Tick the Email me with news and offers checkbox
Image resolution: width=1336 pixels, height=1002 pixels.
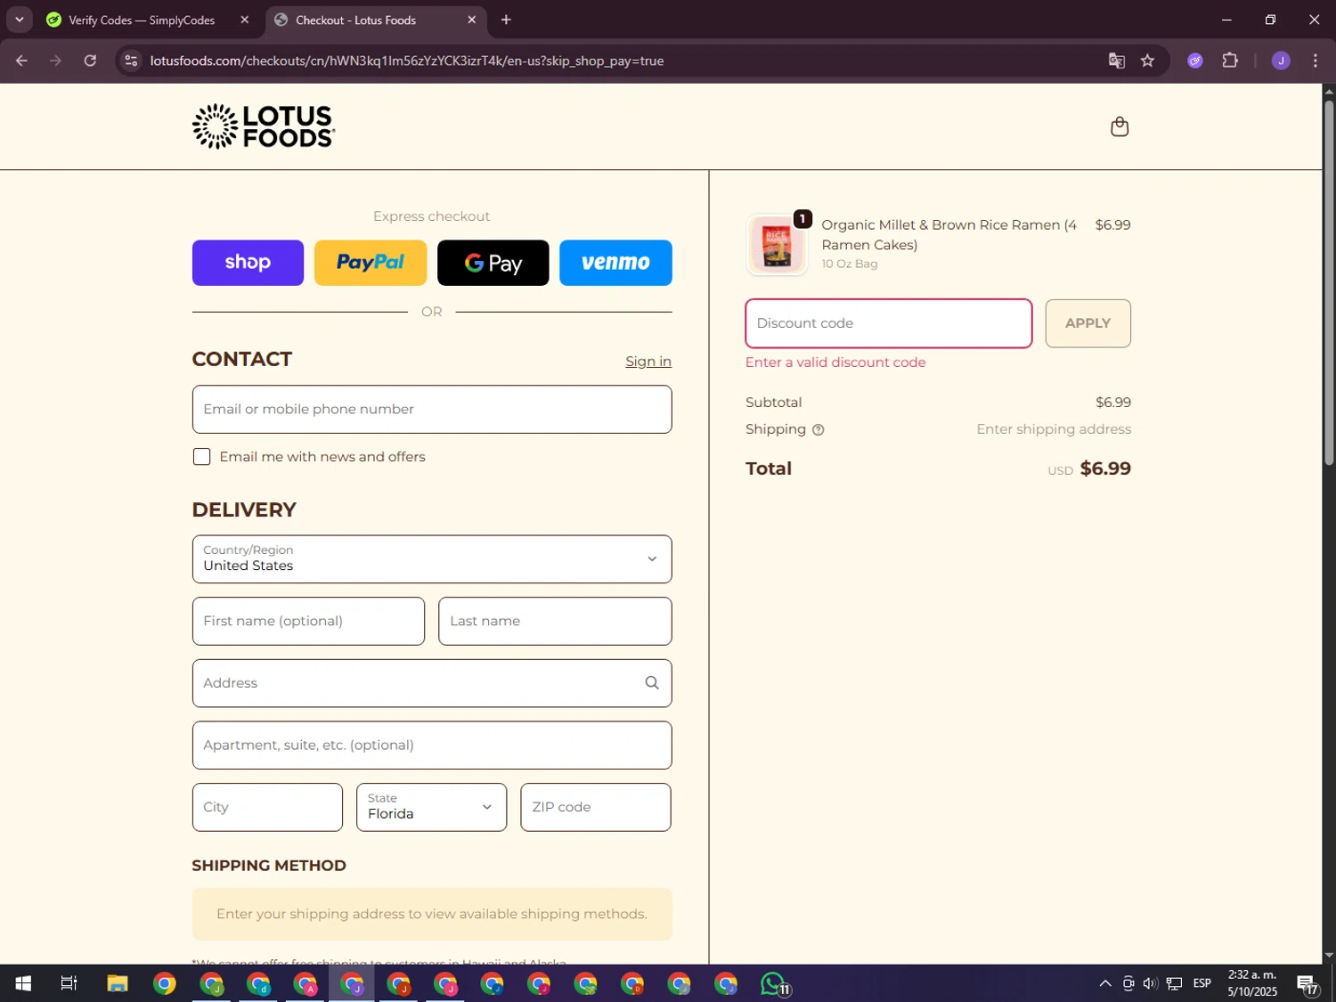tap(202, 457)
